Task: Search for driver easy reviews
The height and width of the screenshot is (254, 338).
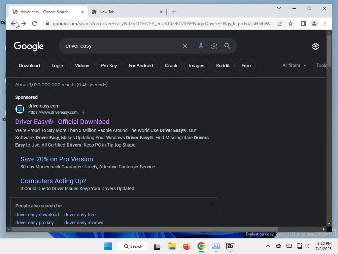Action: pyautogui.click(x=84, y=223)
